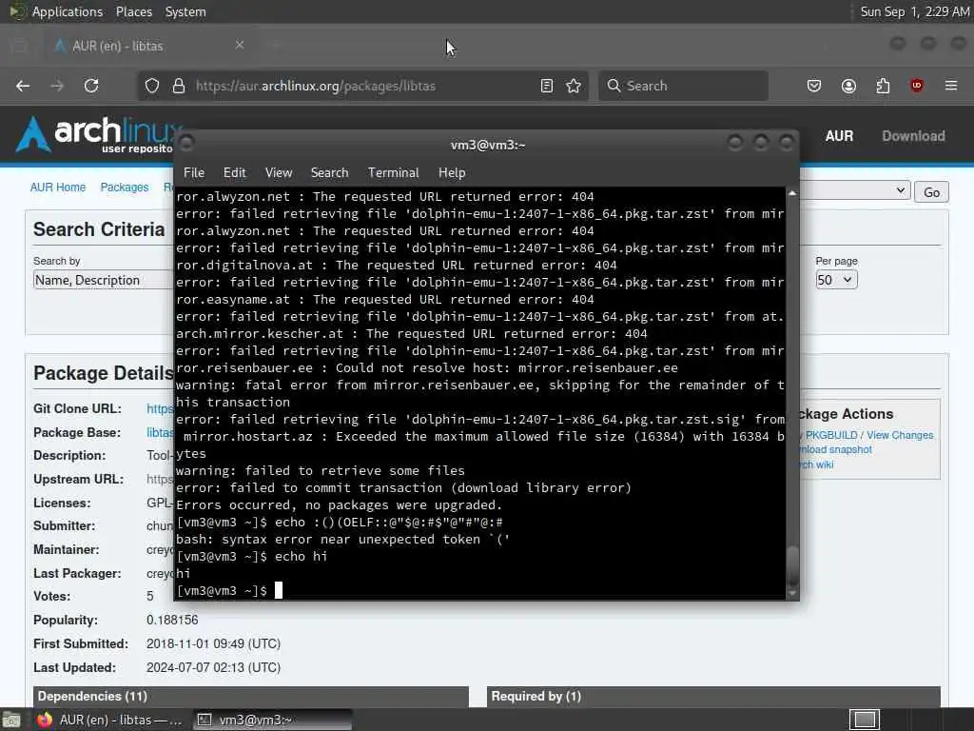Click the show desktop icon in bottom panel
The width and height of the screenshot is (974, 731).
(x=11, y=720)
